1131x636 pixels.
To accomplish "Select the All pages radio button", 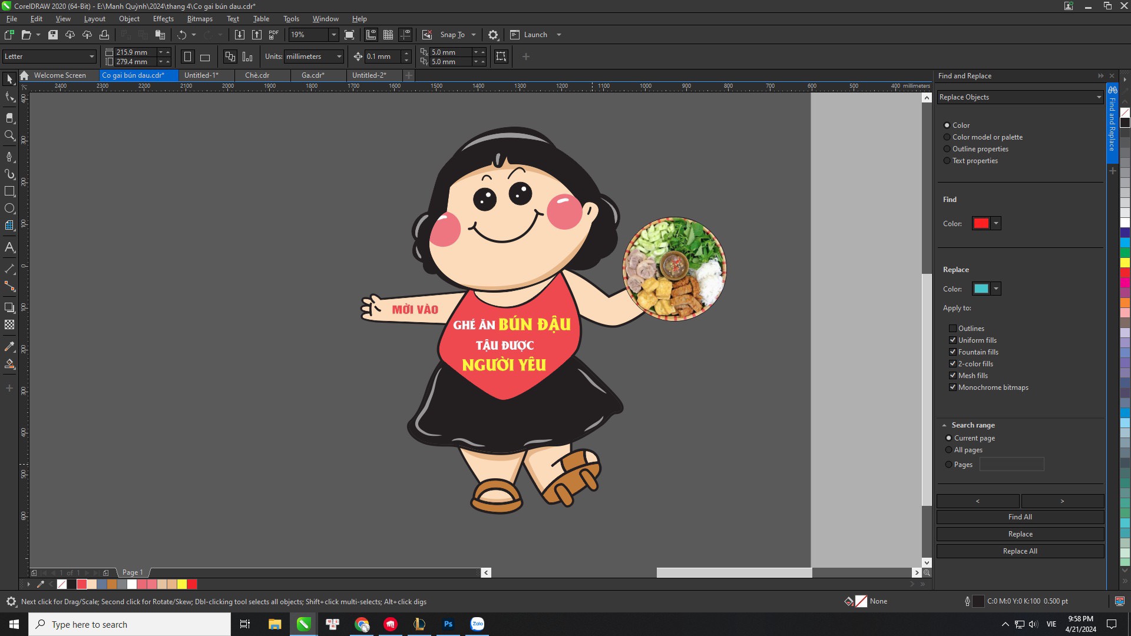I will click(948, 450).
